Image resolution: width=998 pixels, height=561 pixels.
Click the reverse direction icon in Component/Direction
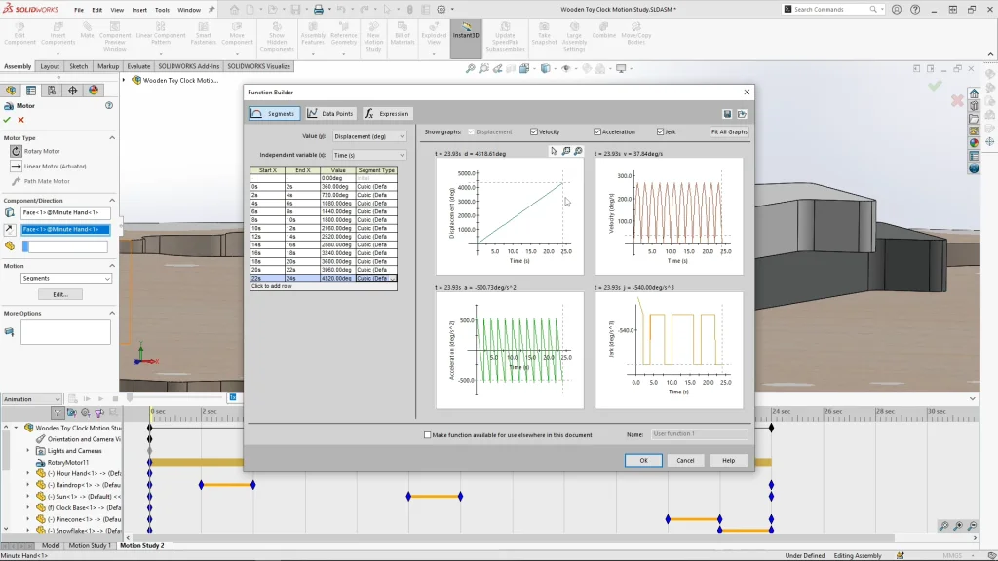[x=10, y=229]
